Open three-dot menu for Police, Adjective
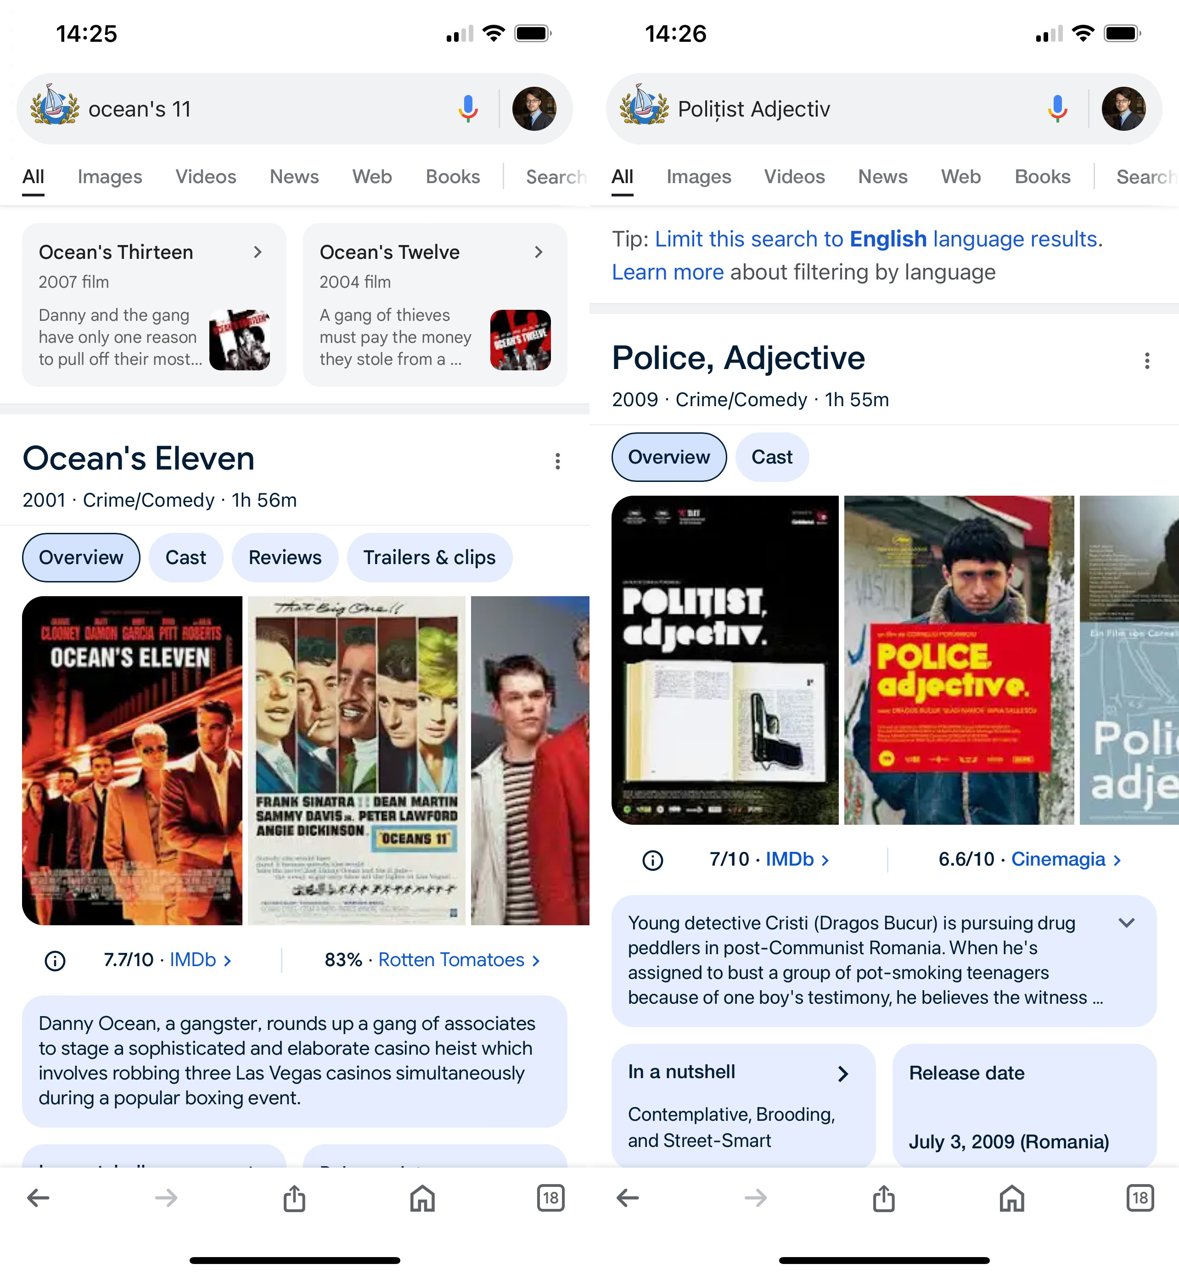Viewport: 1179px width, 1275px height. click(x=1147, y=361)
